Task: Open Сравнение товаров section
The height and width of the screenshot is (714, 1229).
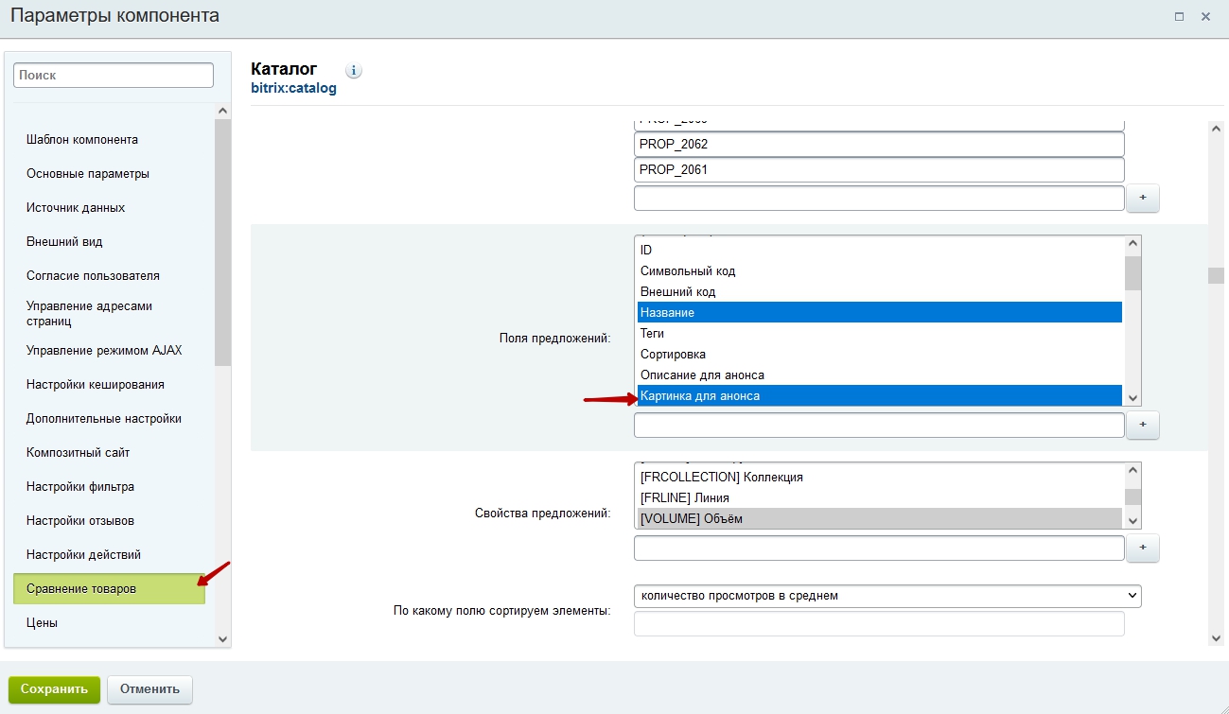Action: click(109, 588)
